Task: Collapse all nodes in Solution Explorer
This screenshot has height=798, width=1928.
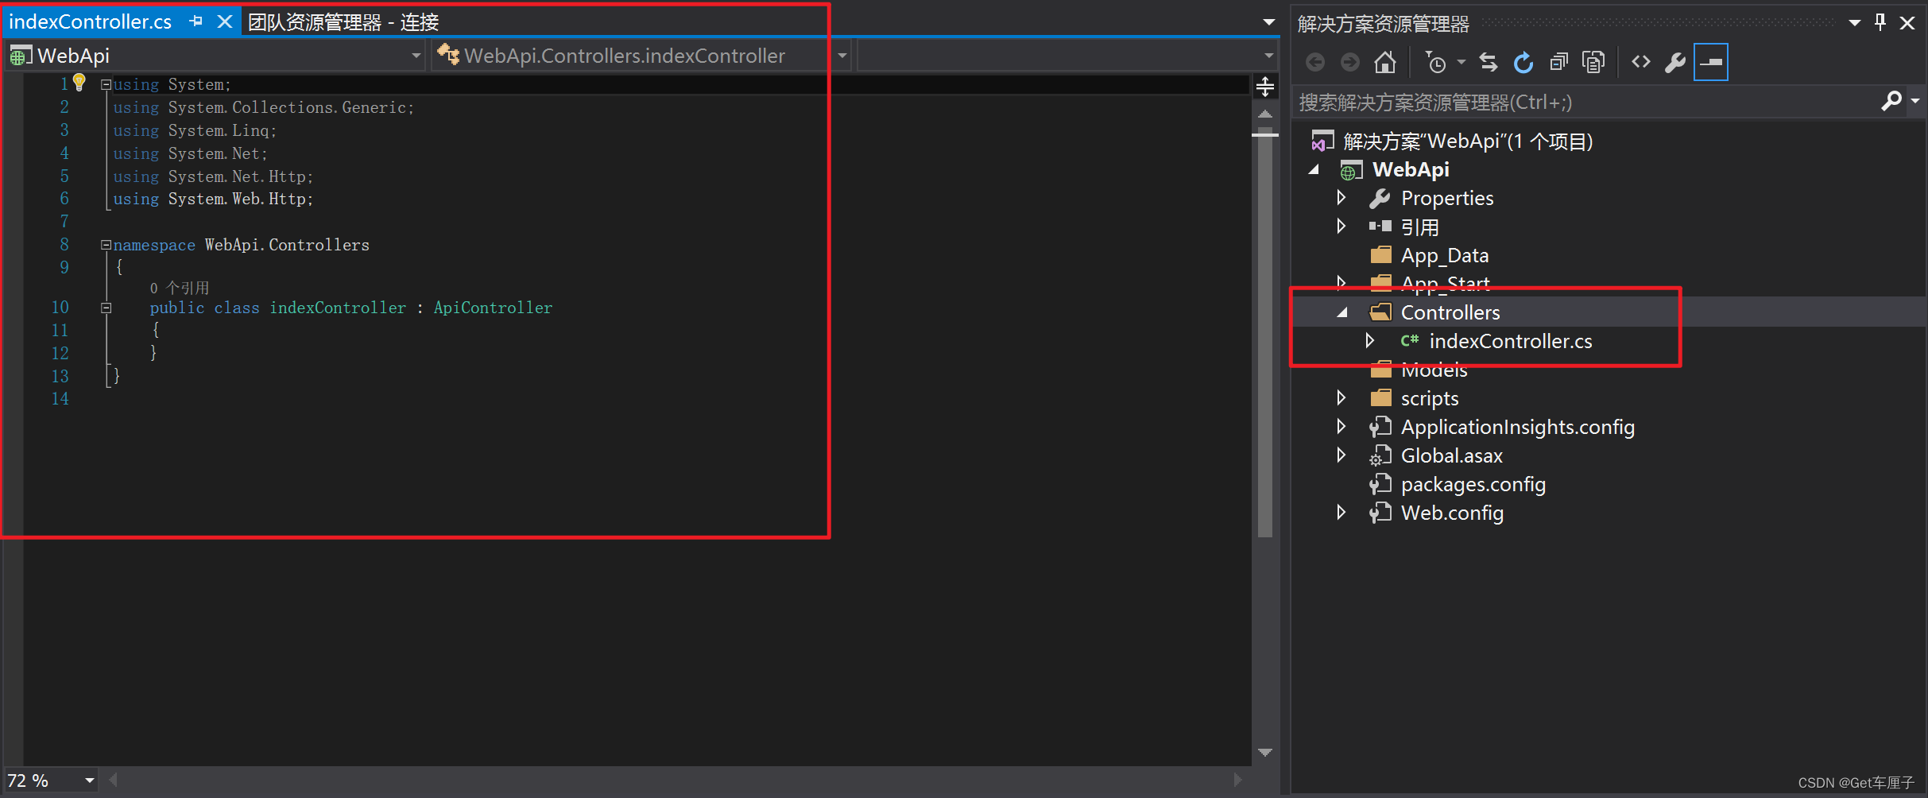Action: 1558,61
